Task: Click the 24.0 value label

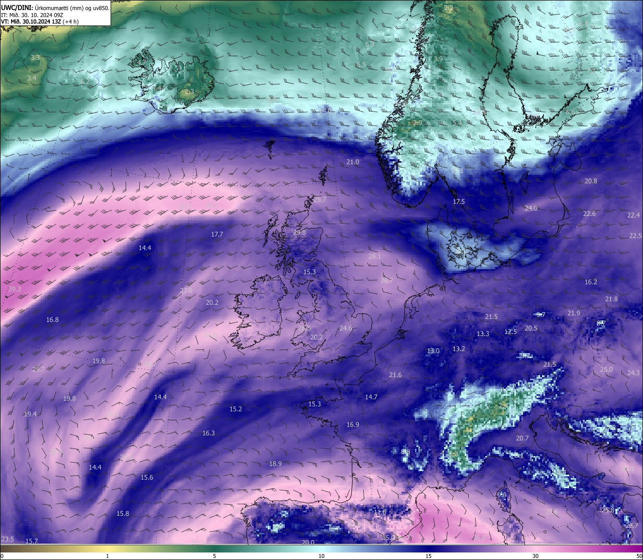Action: [x=531, y=208]
